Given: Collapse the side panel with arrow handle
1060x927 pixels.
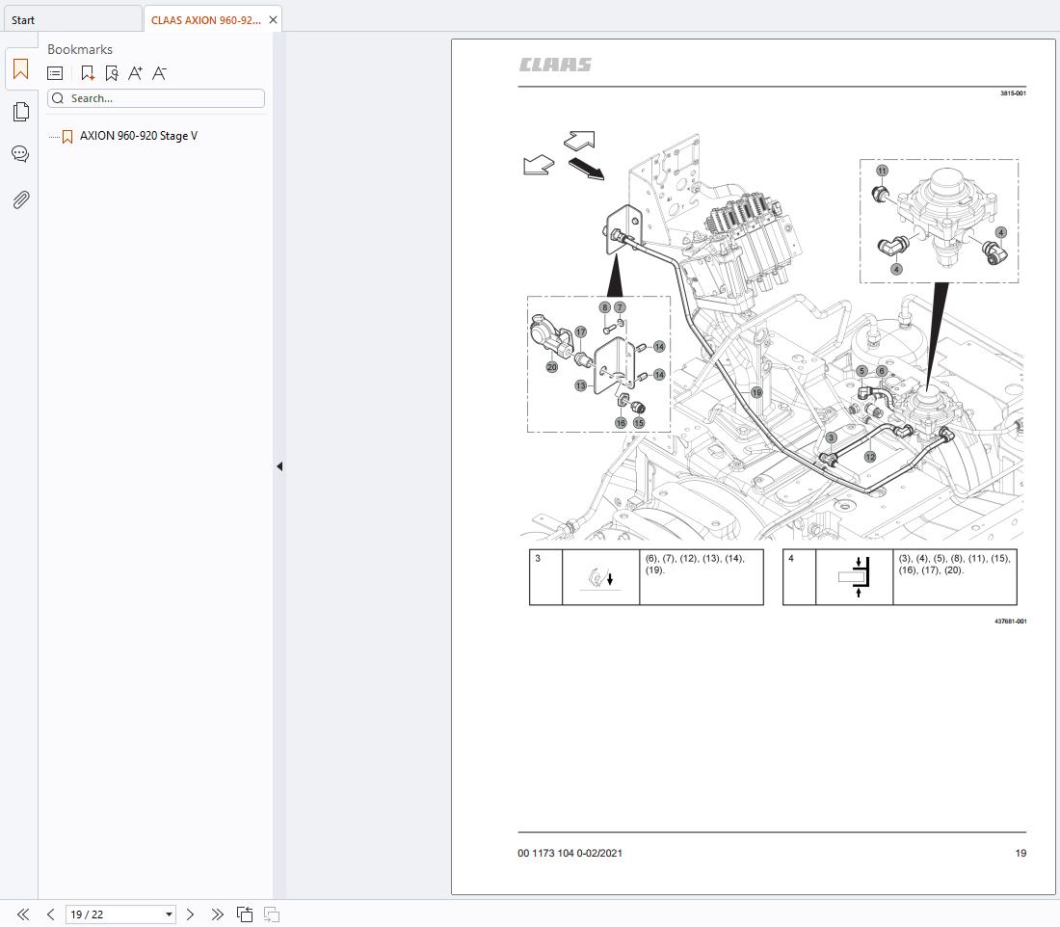Looking at the screenshot, I should 279,466.
